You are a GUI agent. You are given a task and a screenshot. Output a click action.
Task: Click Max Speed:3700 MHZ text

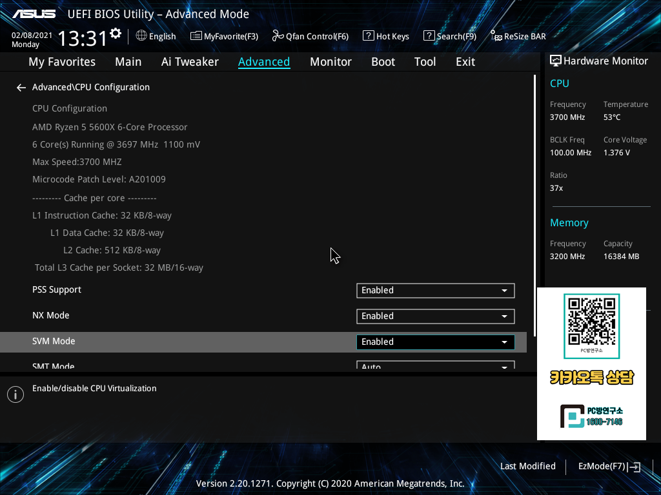click(77, 162)
